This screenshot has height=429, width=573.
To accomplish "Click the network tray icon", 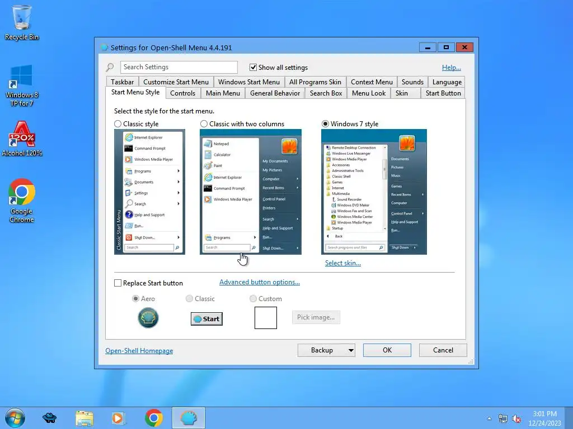I will tap(503, 419).
